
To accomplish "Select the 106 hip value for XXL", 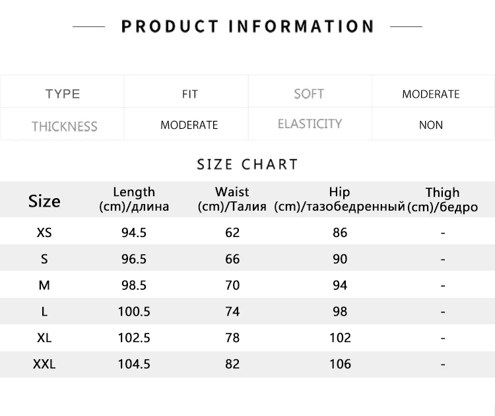I will [x=340, y=364].
